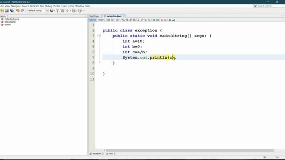Click the Find Selection magnifier icon
The image size is (285, 160).
[x=123, y=20]
